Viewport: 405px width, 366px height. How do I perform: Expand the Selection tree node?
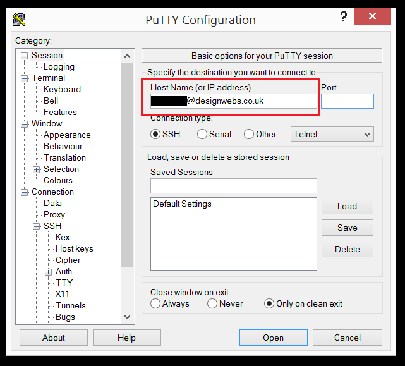[x=37, y=169]
